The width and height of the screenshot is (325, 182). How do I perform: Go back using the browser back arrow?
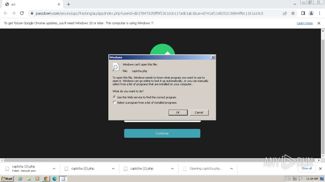coord(6,13)
